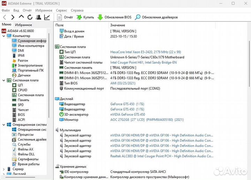Viewport: 251px width, 180px height.
Task: Click the right pane vertical scrollbar
Action: (249, 64)
